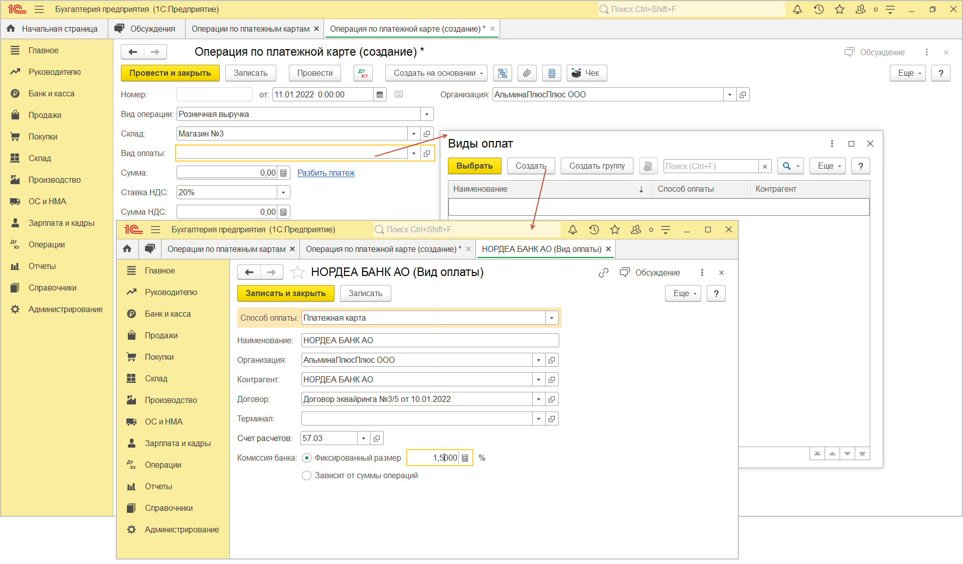Select Фиксированный размер radio button
The width and height of the screenshot is (963, 564).
click(307, 458)
